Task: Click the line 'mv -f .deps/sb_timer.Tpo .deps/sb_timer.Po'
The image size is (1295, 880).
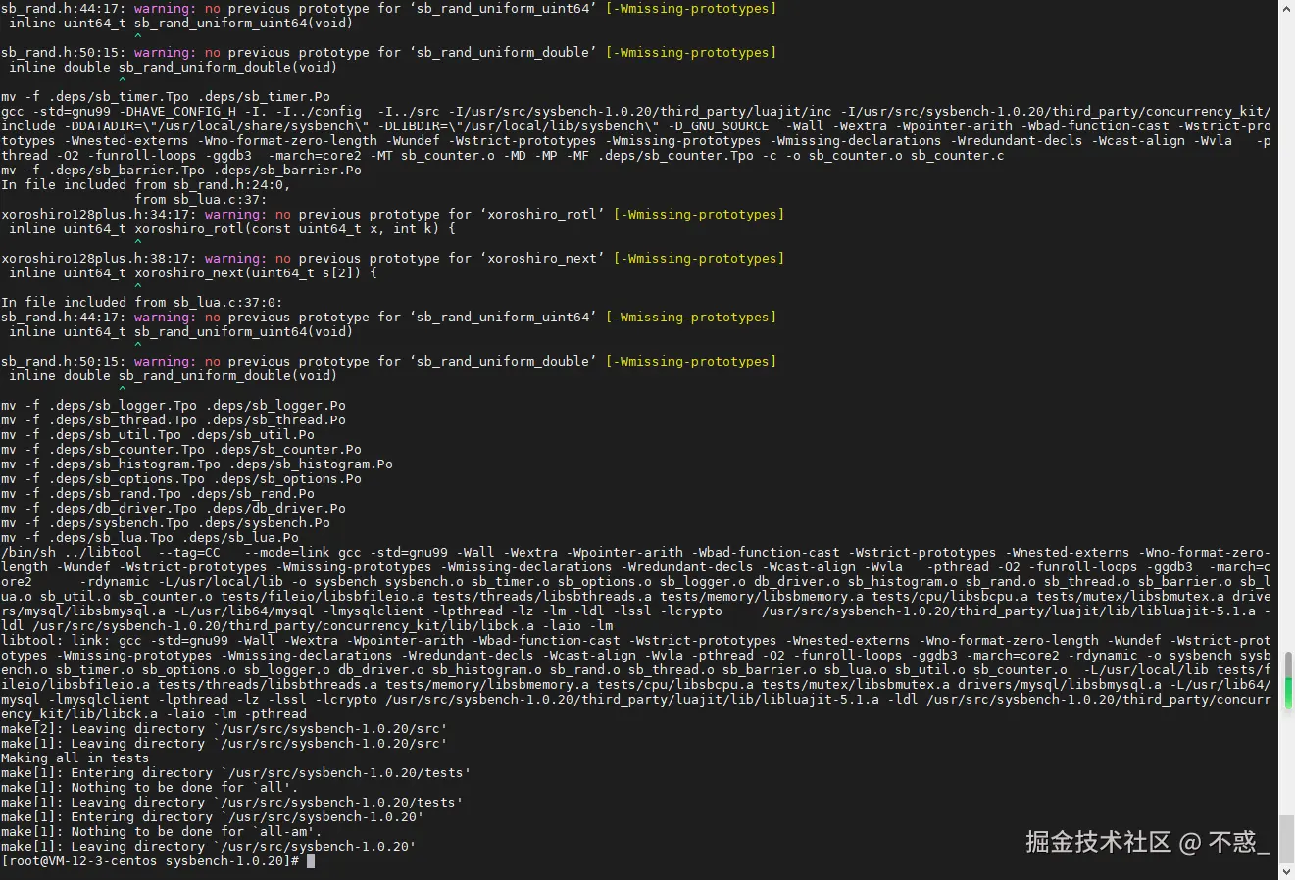Action: (166, 96)
